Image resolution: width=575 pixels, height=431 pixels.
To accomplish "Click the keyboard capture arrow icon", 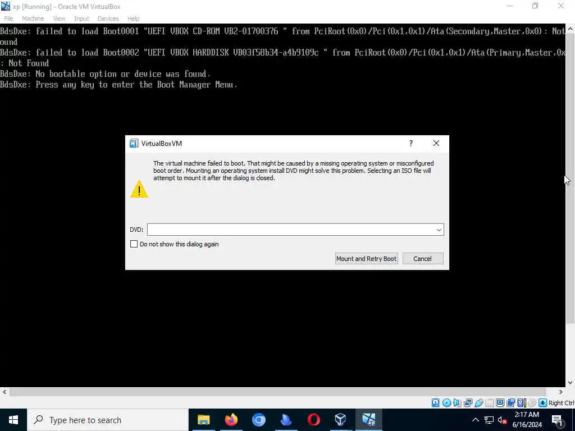I will [x=542, y=403].
